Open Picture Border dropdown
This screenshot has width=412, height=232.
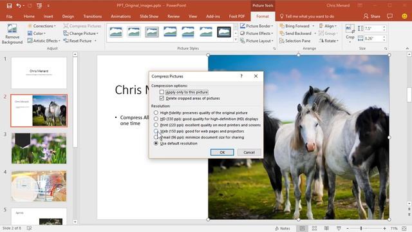click(257, 26)
